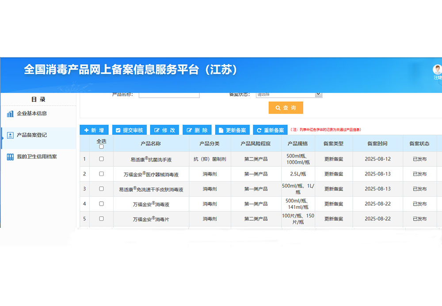
Task: Click the archive icon beside 我的卫生信用档案
Action: coord(10,157)
